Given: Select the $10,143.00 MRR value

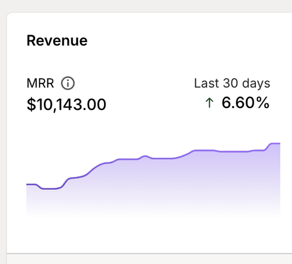Looking at the screenshot, I should tap(67, 105).
